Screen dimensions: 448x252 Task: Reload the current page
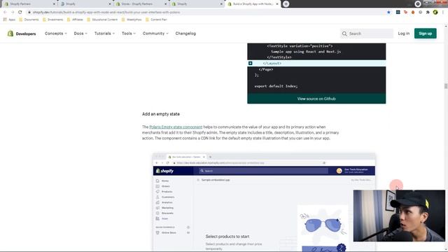point(20,13)
